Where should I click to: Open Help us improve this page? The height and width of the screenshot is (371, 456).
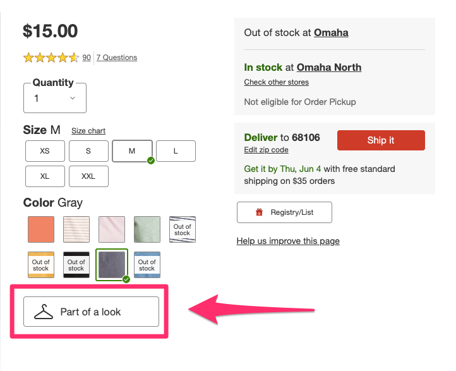[x=288, y=241]
